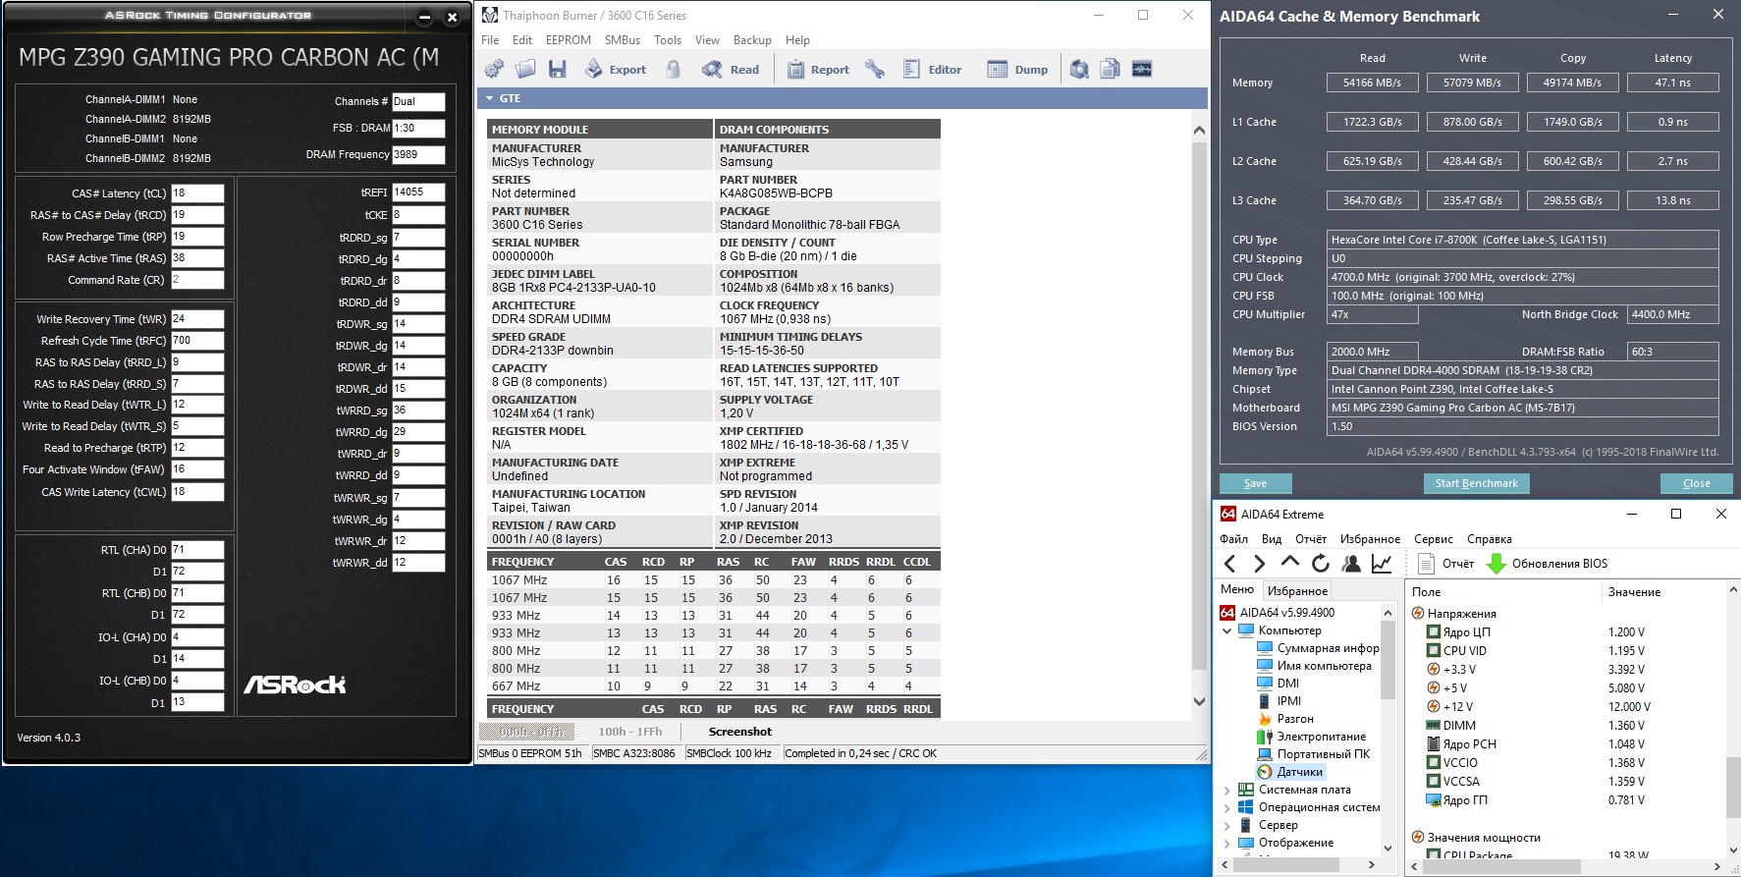The width and height of the screenshot is (1741, 877).
Task: Open the Report clipboard icon
Action: point(795,69)
